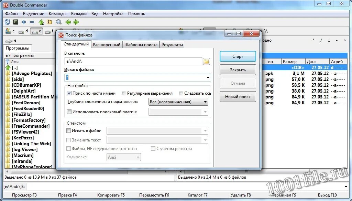352x201 pixels.
Task: Click the minus unselect icon
Action: (x=32, y=22)
